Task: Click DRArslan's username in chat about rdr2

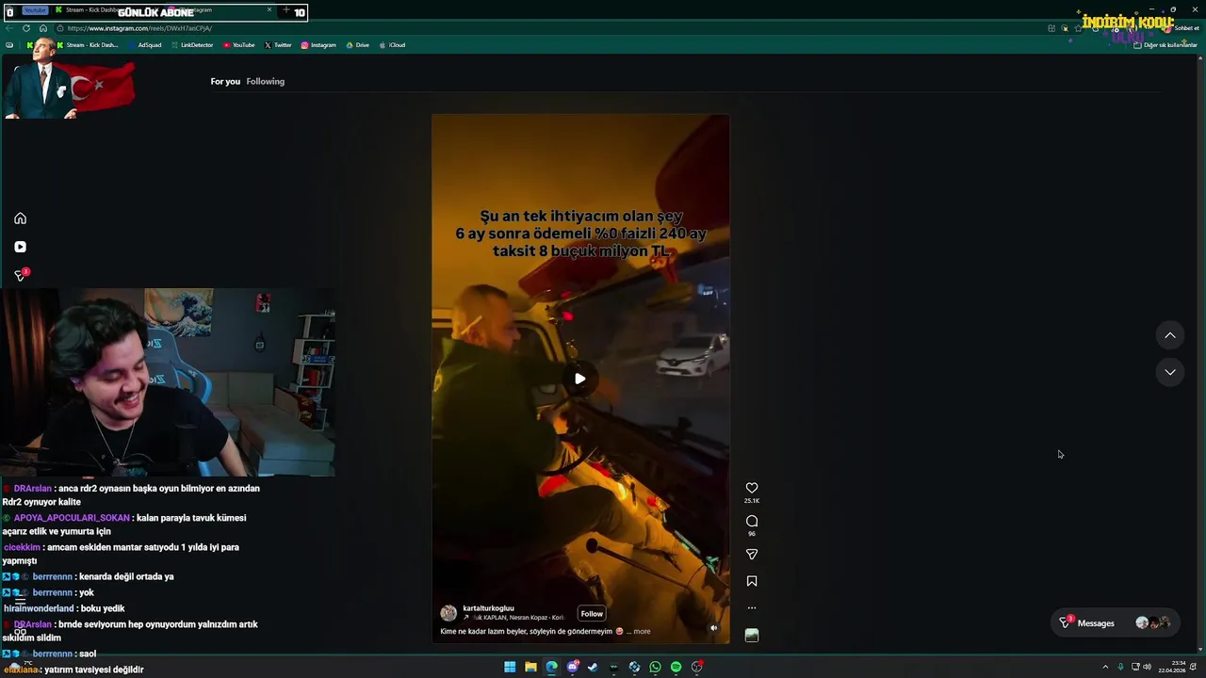Action: point(32,489)
